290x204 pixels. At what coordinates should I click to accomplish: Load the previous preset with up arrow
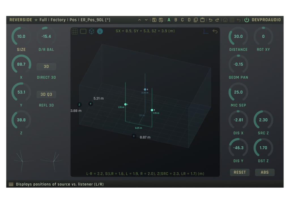coord(139,20)
